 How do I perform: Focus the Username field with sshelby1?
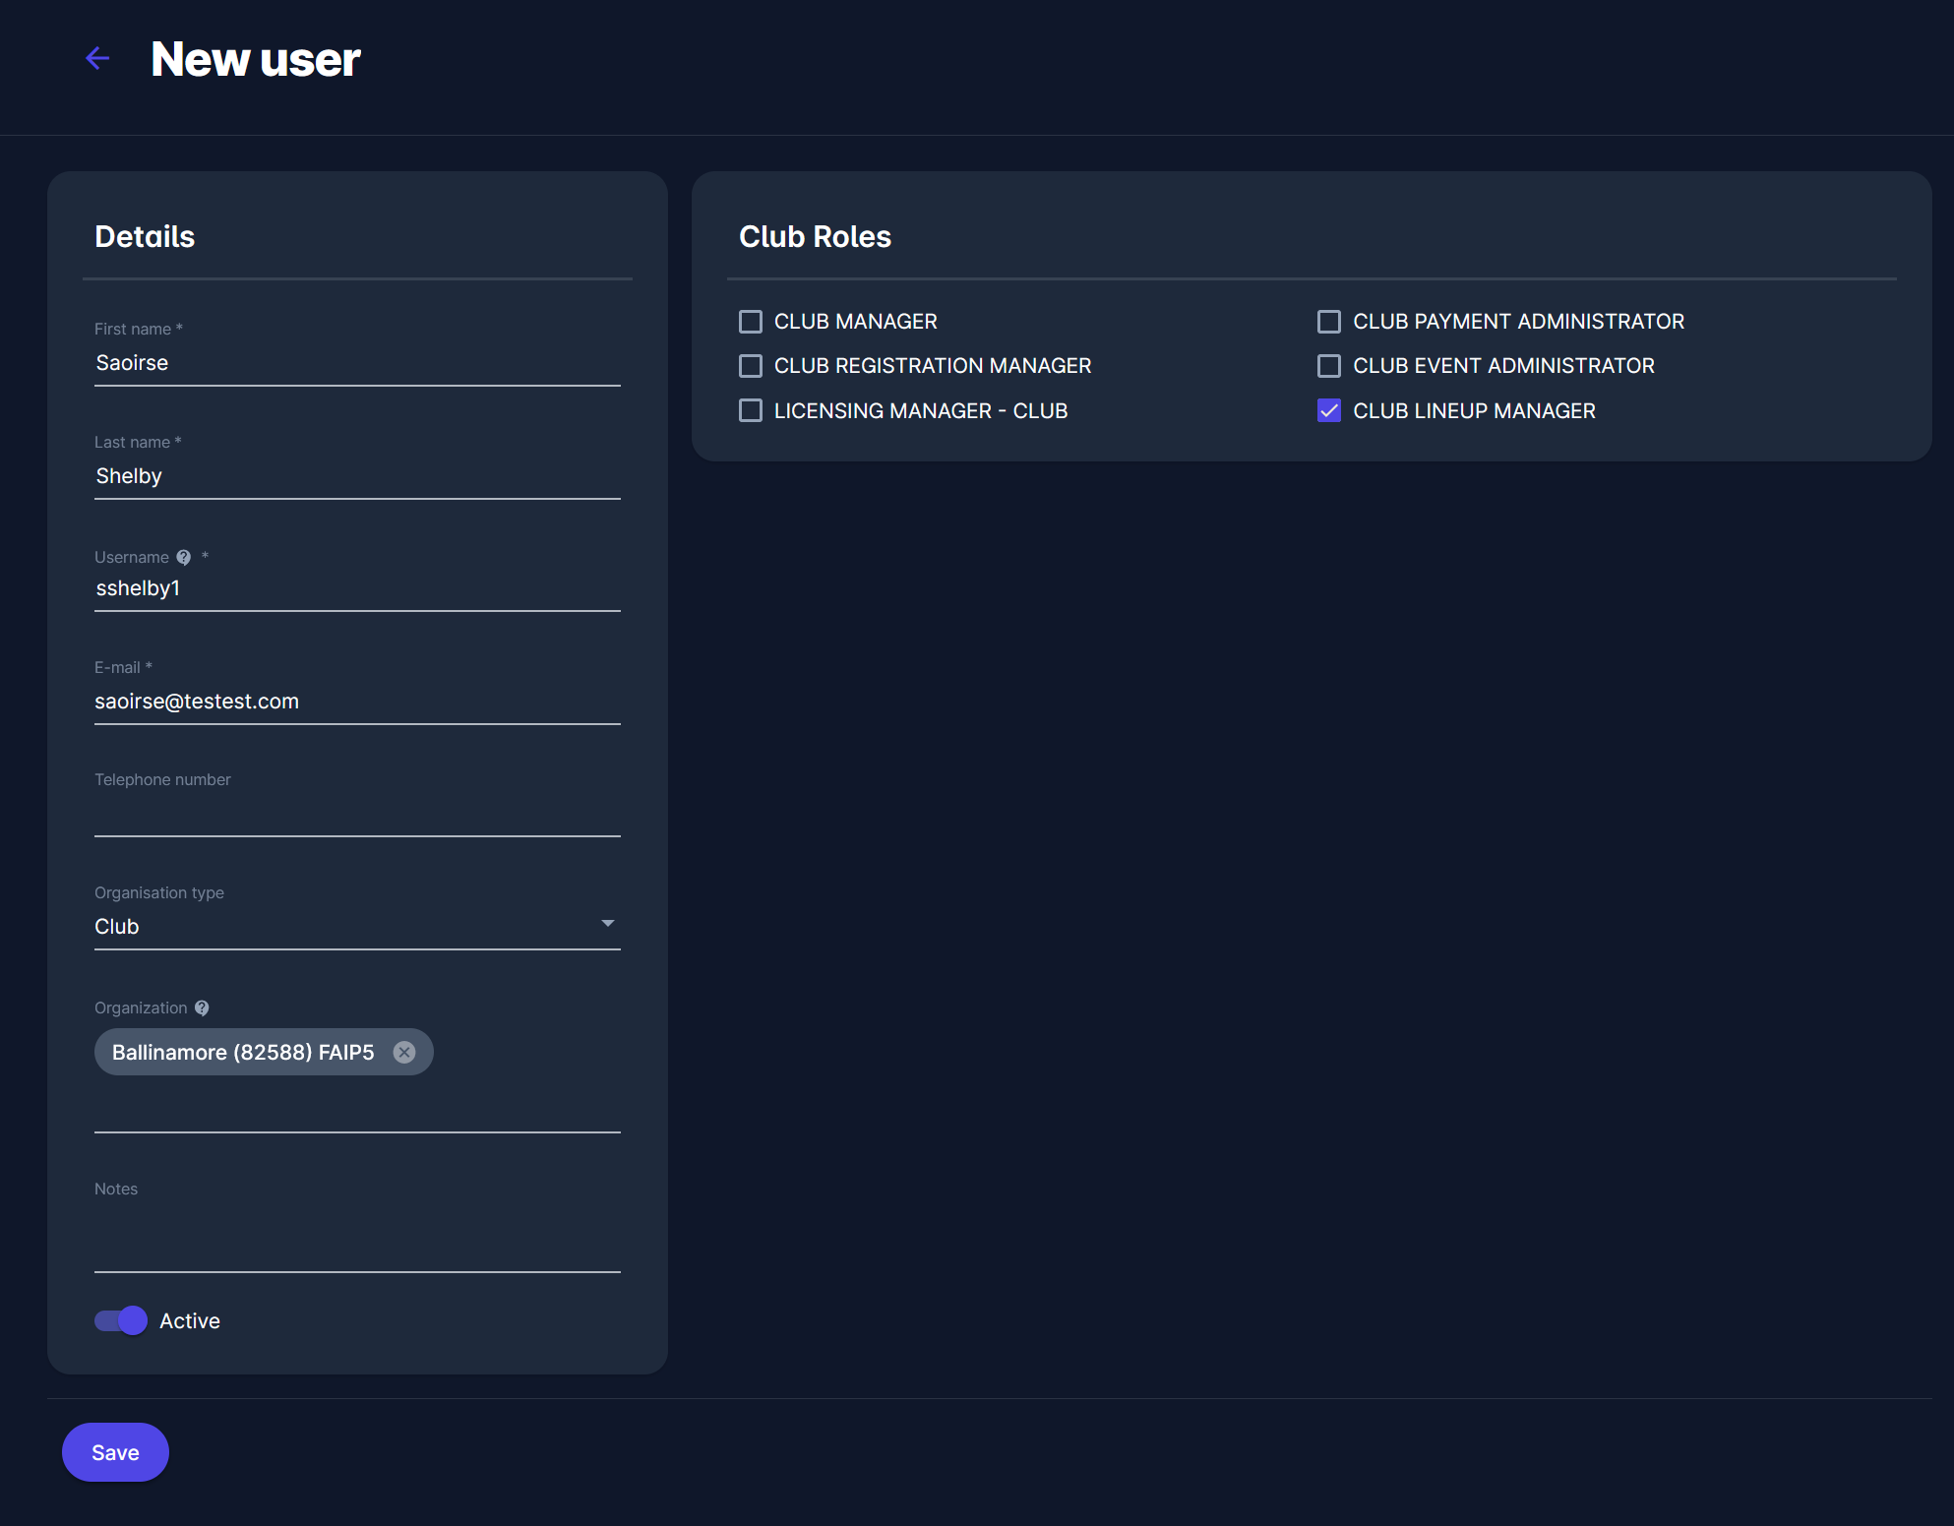click(356, 588)
